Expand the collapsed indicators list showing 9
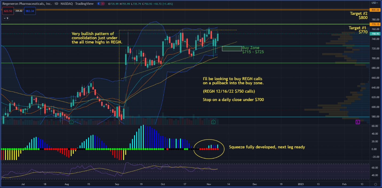This screenshot has height=188, width=382. (6, 18)
